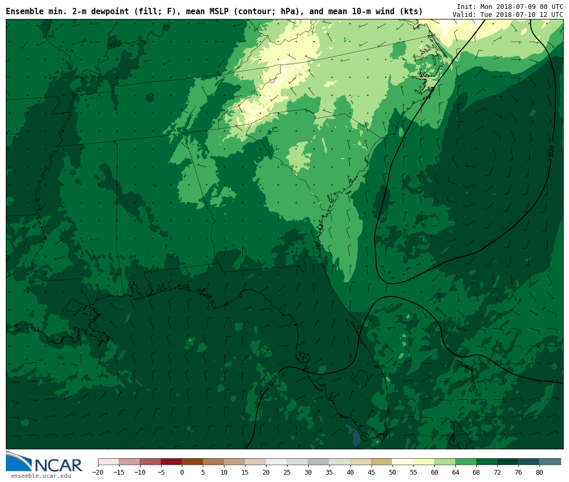Viewport: 569px width, 482px height.
Task: Click the colorbar label '80'
Action: click(x=539, y=472)
